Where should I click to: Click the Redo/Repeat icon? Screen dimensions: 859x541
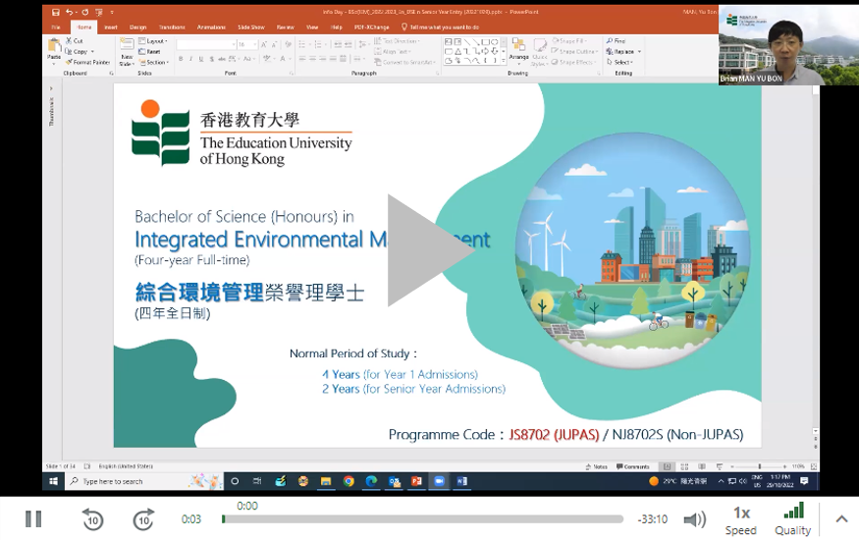tap(84, 12)
